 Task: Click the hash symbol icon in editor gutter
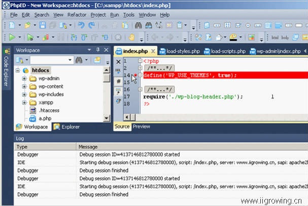pyautogui.click(x=118, y=81)
